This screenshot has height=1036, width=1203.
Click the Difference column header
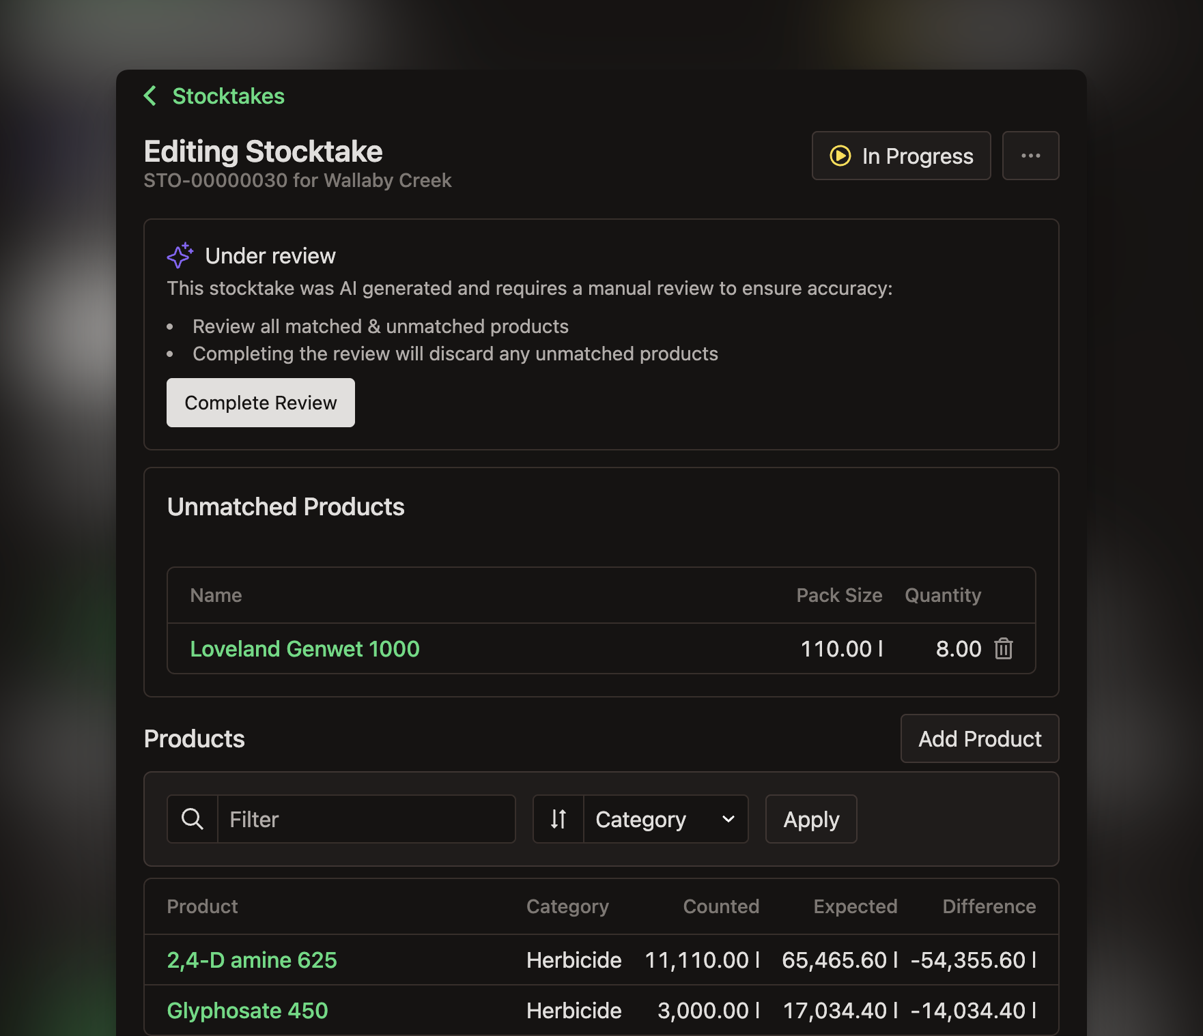tap(989, 906)
